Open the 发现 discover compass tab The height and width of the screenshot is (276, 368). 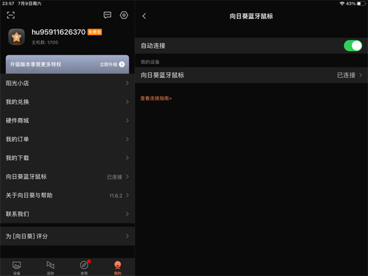[84, 267]
